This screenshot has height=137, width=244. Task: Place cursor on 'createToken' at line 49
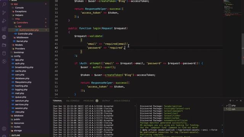114,75
